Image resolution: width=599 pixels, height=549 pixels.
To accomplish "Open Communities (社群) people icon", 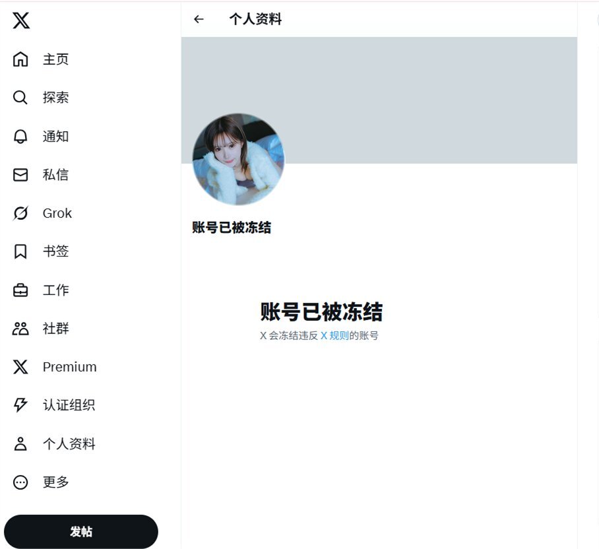I will click(x=20, y=329).
